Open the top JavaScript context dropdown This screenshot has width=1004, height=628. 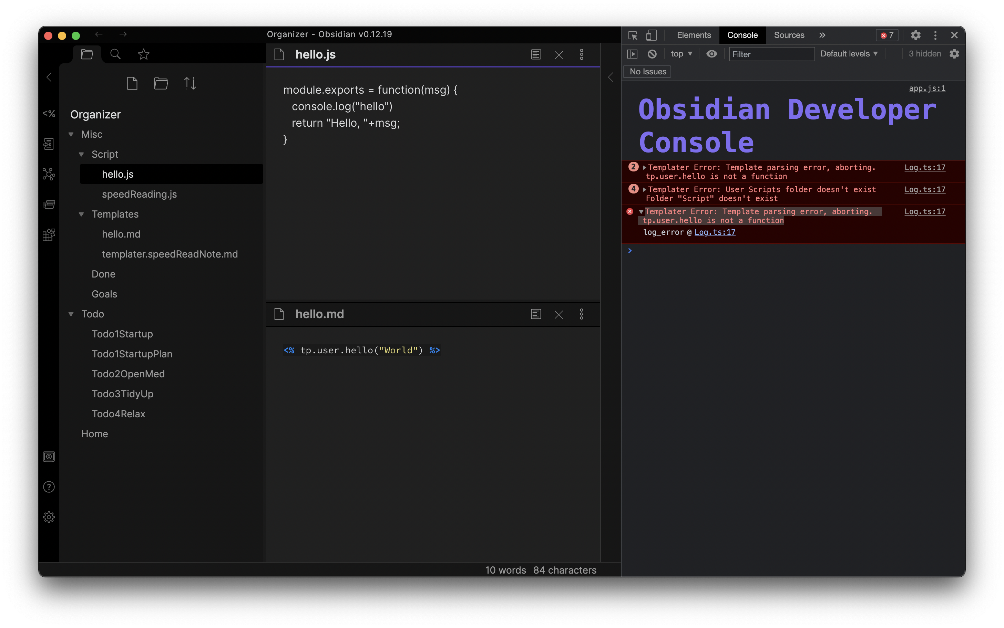coord(682,54)
